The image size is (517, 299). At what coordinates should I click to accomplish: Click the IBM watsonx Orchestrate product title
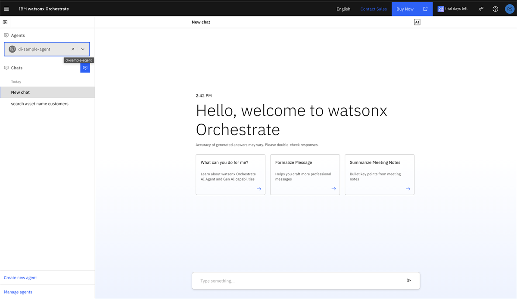[x=44, y=9]
